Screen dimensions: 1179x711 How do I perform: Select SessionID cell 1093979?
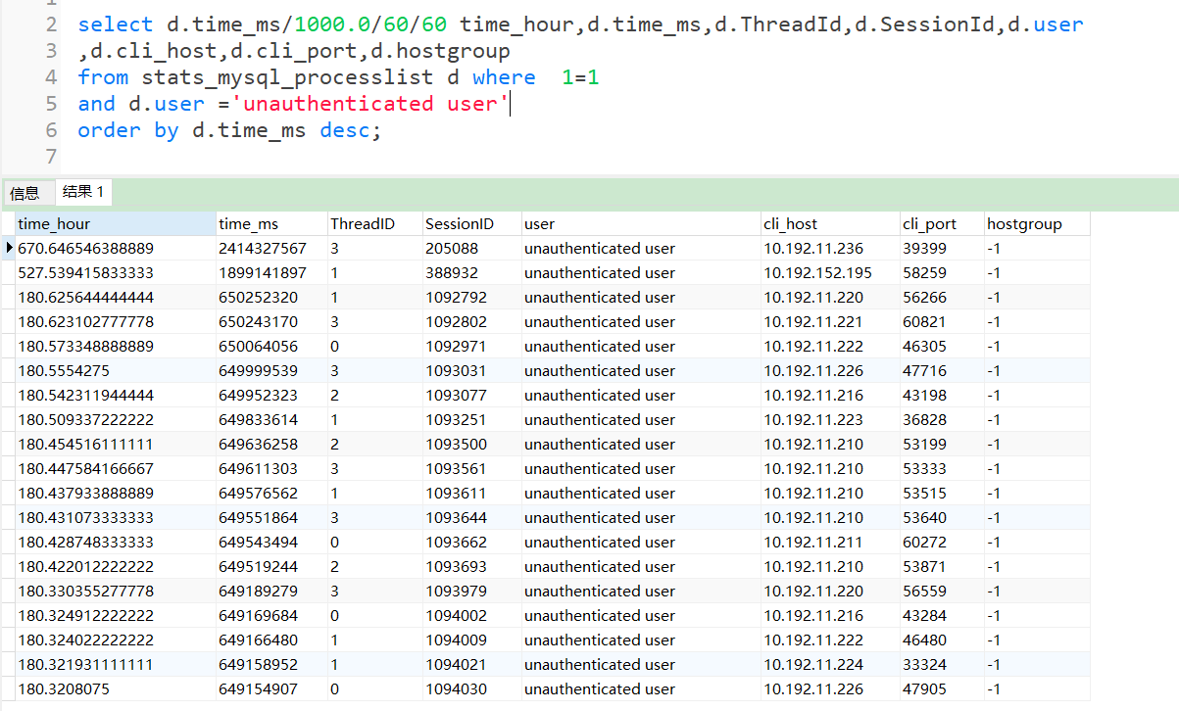tap(471, 592)
